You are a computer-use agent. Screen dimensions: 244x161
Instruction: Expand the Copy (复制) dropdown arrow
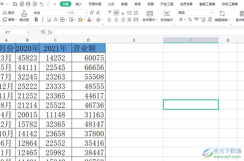[16, 20]
